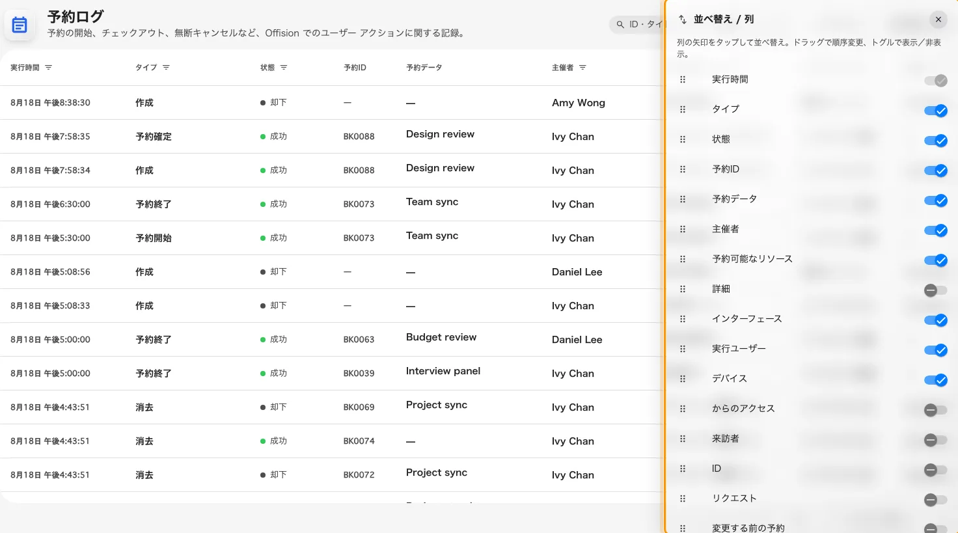The width and height of the screenshot is (958, 533).
Task: Grab drag handle for 予約可能なリソース row
Action: point(683,259)
